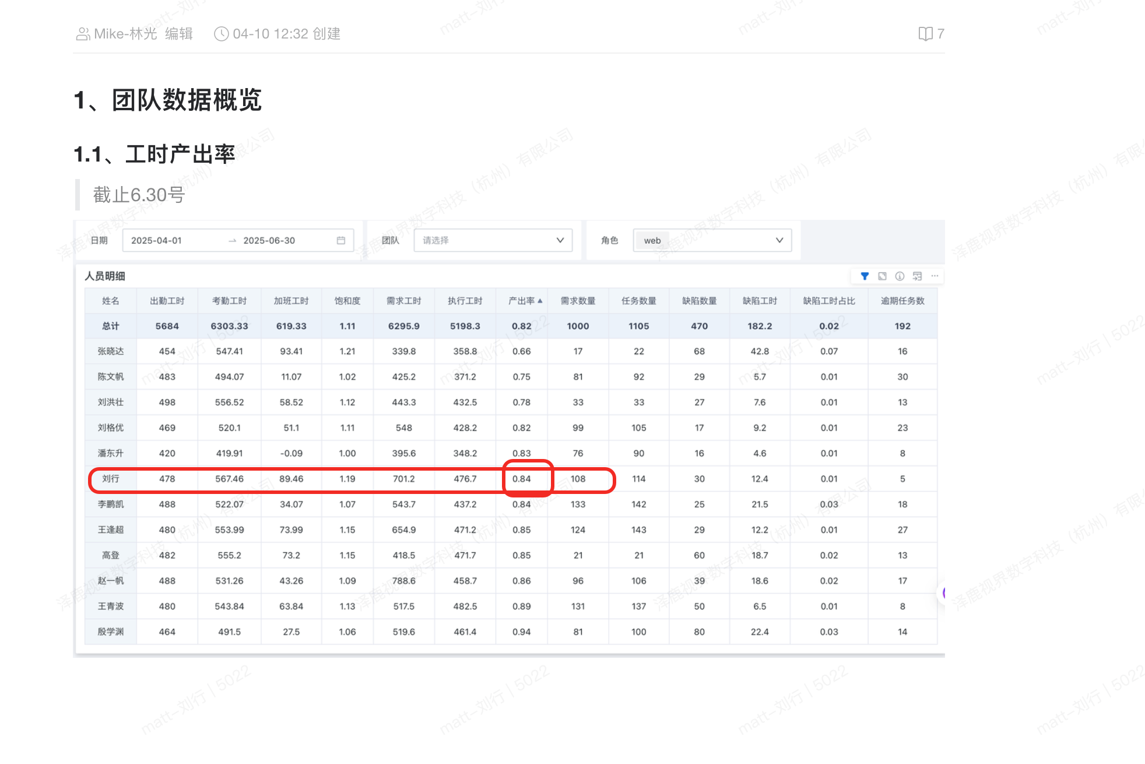Click the blue filter funnel icon
Viewport: 1145px width, 764px height.
pos(865,276)
